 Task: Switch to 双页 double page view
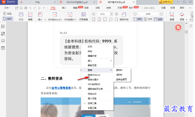click(x=148, y=19)
